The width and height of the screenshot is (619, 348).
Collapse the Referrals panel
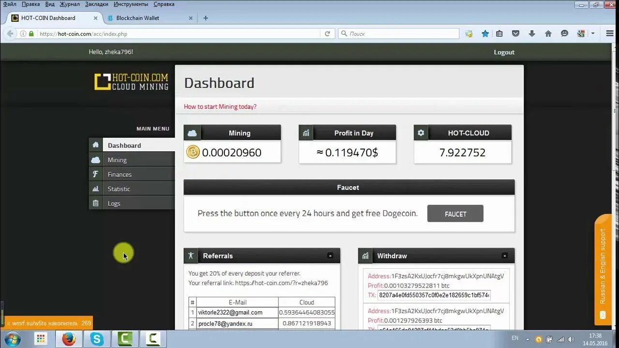(x=330, y=256)
